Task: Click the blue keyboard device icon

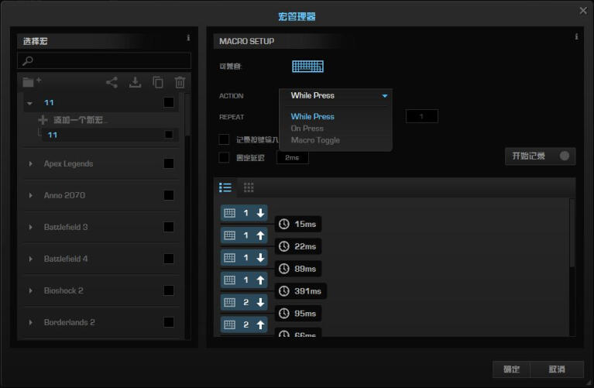Action: [307, 67]
